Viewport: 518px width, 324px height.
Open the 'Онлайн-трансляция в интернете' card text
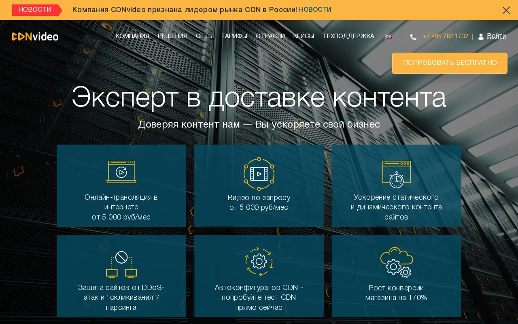click(x=121, y=207)
